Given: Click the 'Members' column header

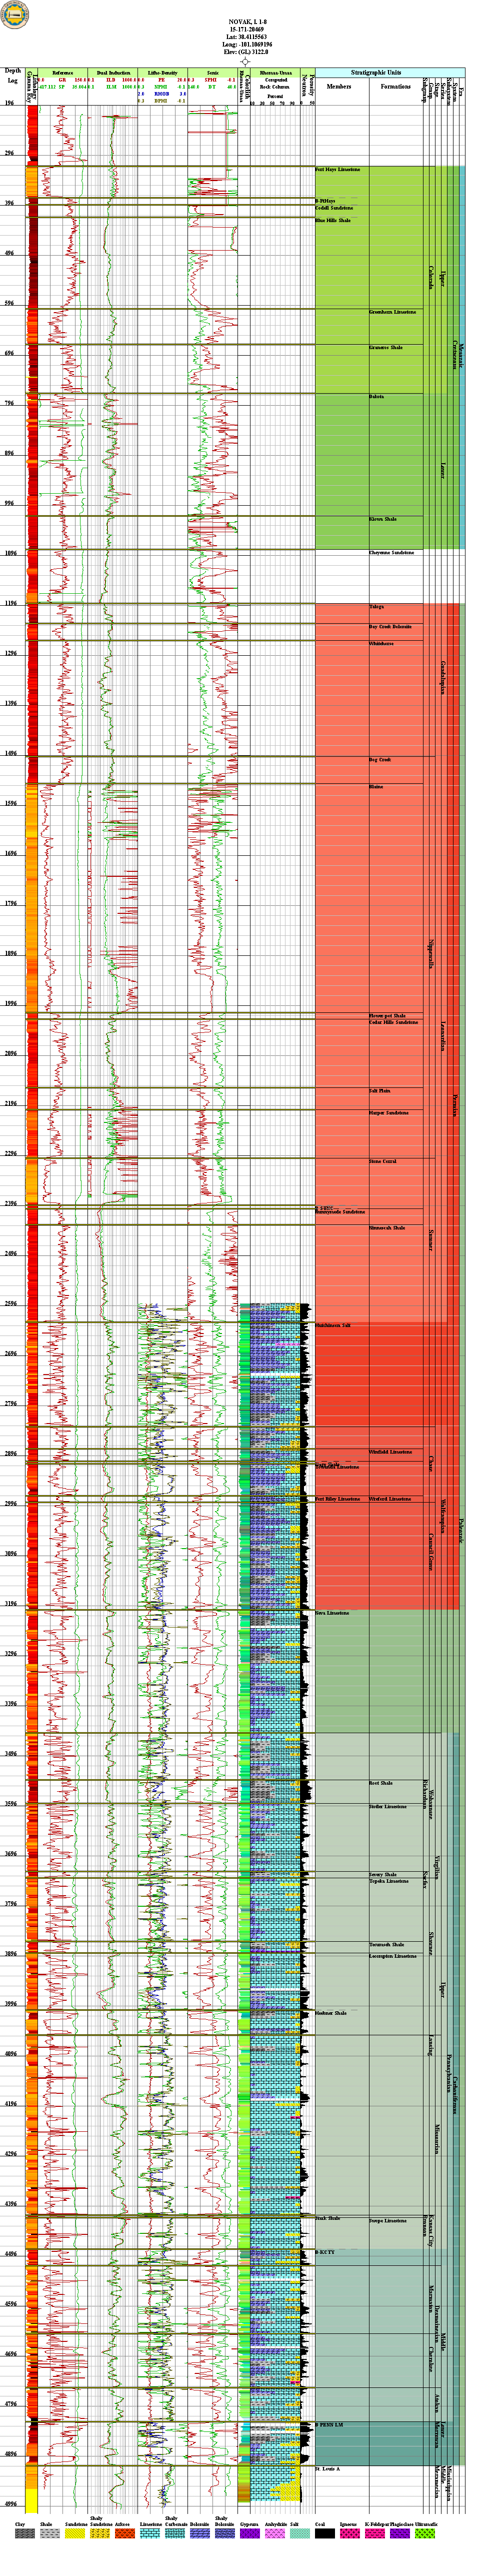Looking at the screenshot, I should (x=339, y=86).
